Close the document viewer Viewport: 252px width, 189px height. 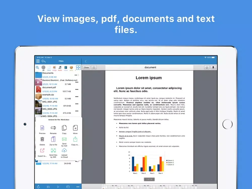(86, 68)
